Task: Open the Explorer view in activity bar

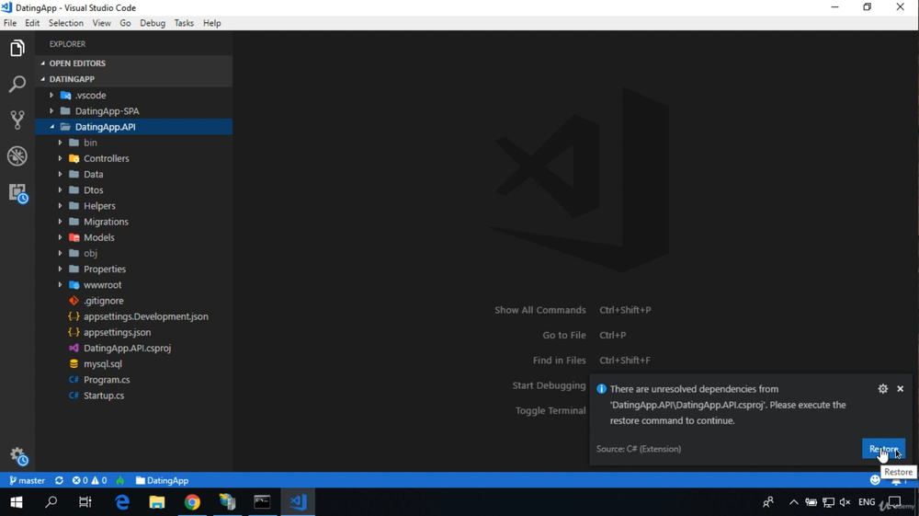Action: 17,48
